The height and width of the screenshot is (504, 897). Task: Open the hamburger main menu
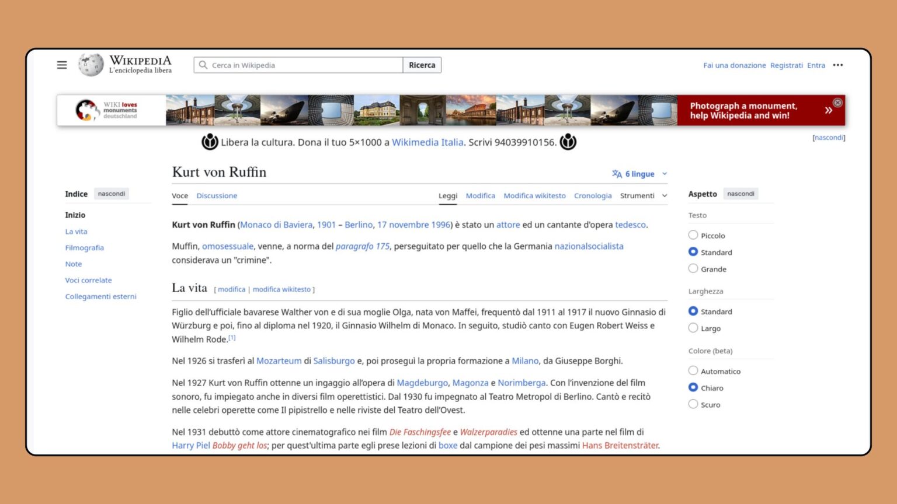(x=61, y=65)
